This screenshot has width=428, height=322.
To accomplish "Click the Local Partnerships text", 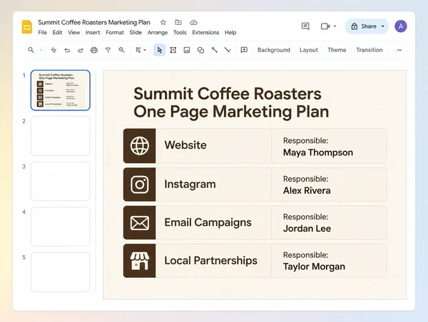I will point(210,261).
